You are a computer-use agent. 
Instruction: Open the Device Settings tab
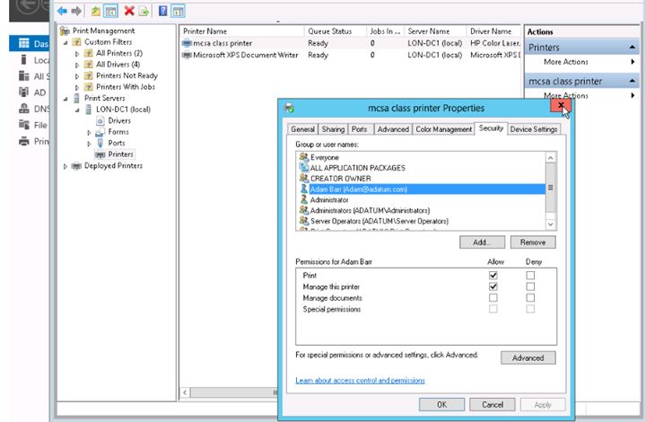click(534, 129)
